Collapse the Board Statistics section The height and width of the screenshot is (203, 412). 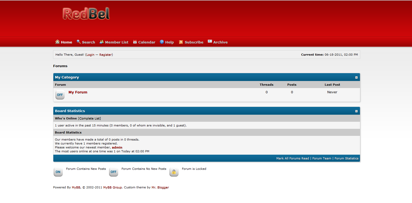(x=356, y=111)
